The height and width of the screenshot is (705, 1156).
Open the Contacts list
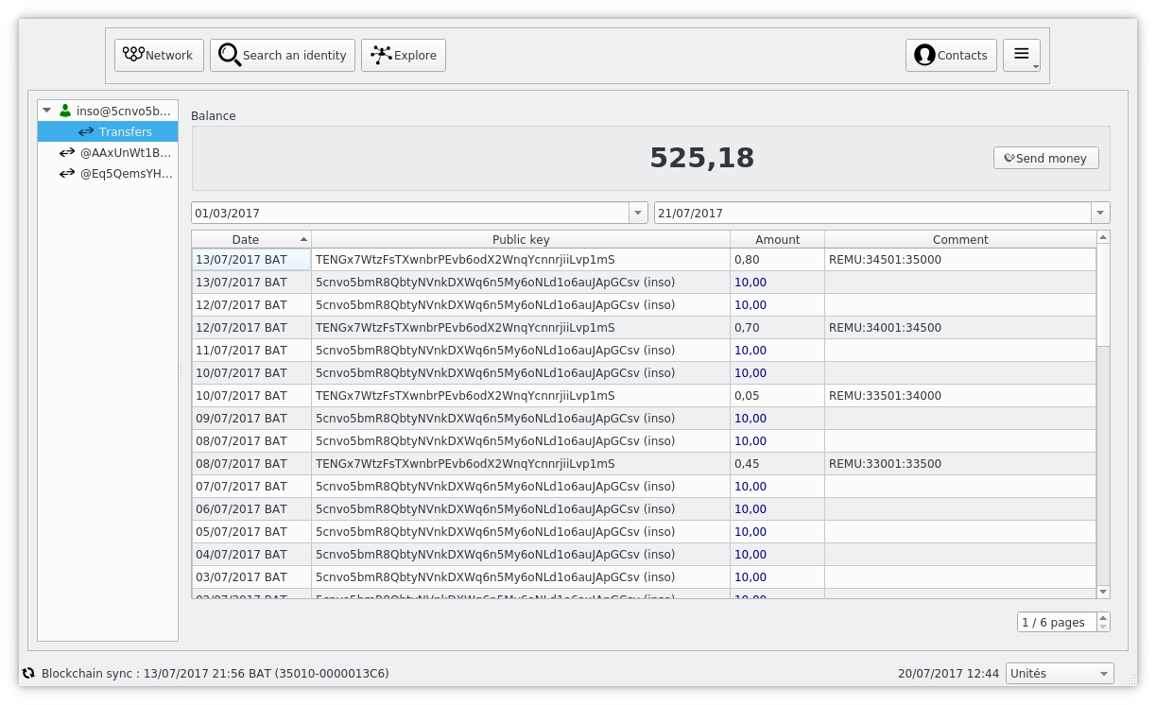tap(951, 55)
